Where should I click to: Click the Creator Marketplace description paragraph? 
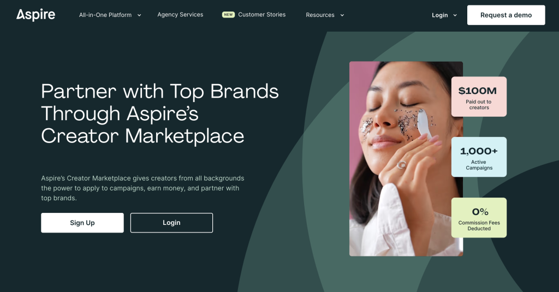pos(142,188)
